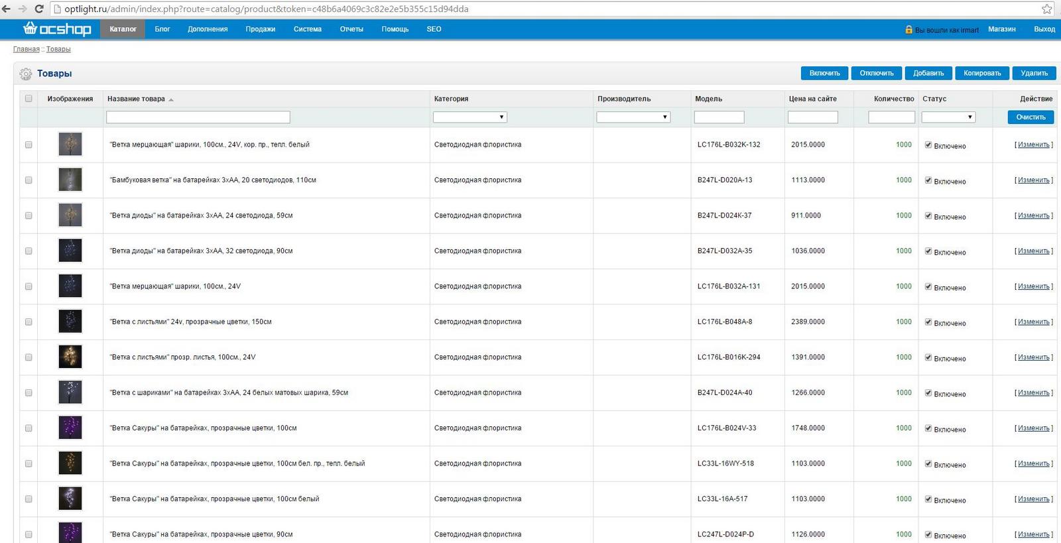Click the Модель filter field
1061x543 pixels.
coord(719,117)
